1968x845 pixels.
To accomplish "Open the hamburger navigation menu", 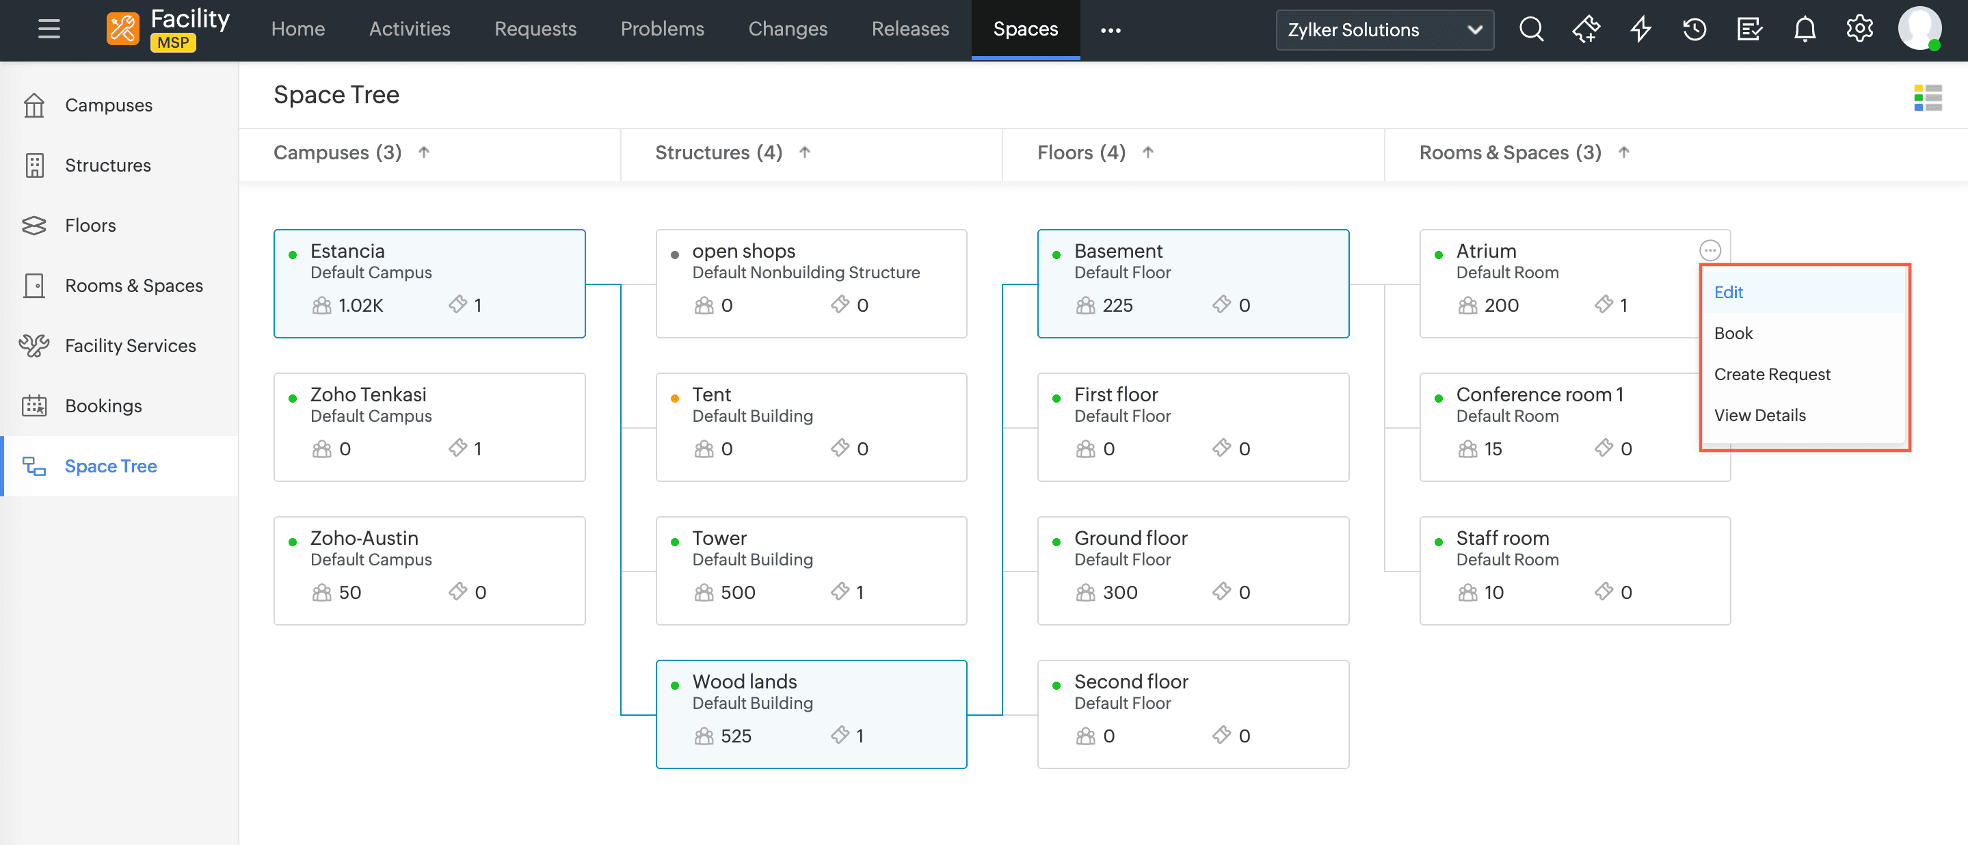I will pos(49,29).
